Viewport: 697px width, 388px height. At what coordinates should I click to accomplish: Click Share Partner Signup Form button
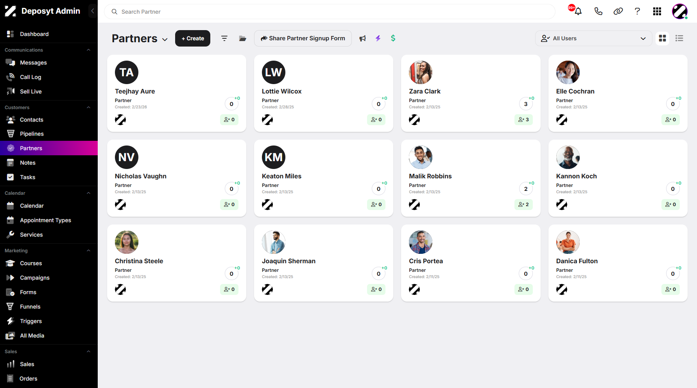click(303, 38)
